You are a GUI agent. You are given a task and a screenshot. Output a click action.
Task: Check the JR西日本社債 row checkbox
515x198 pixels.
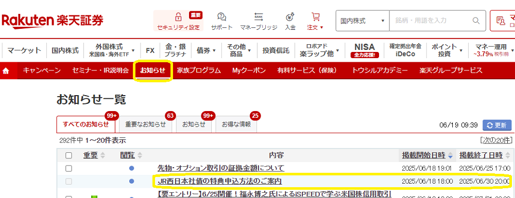point(68,181)
